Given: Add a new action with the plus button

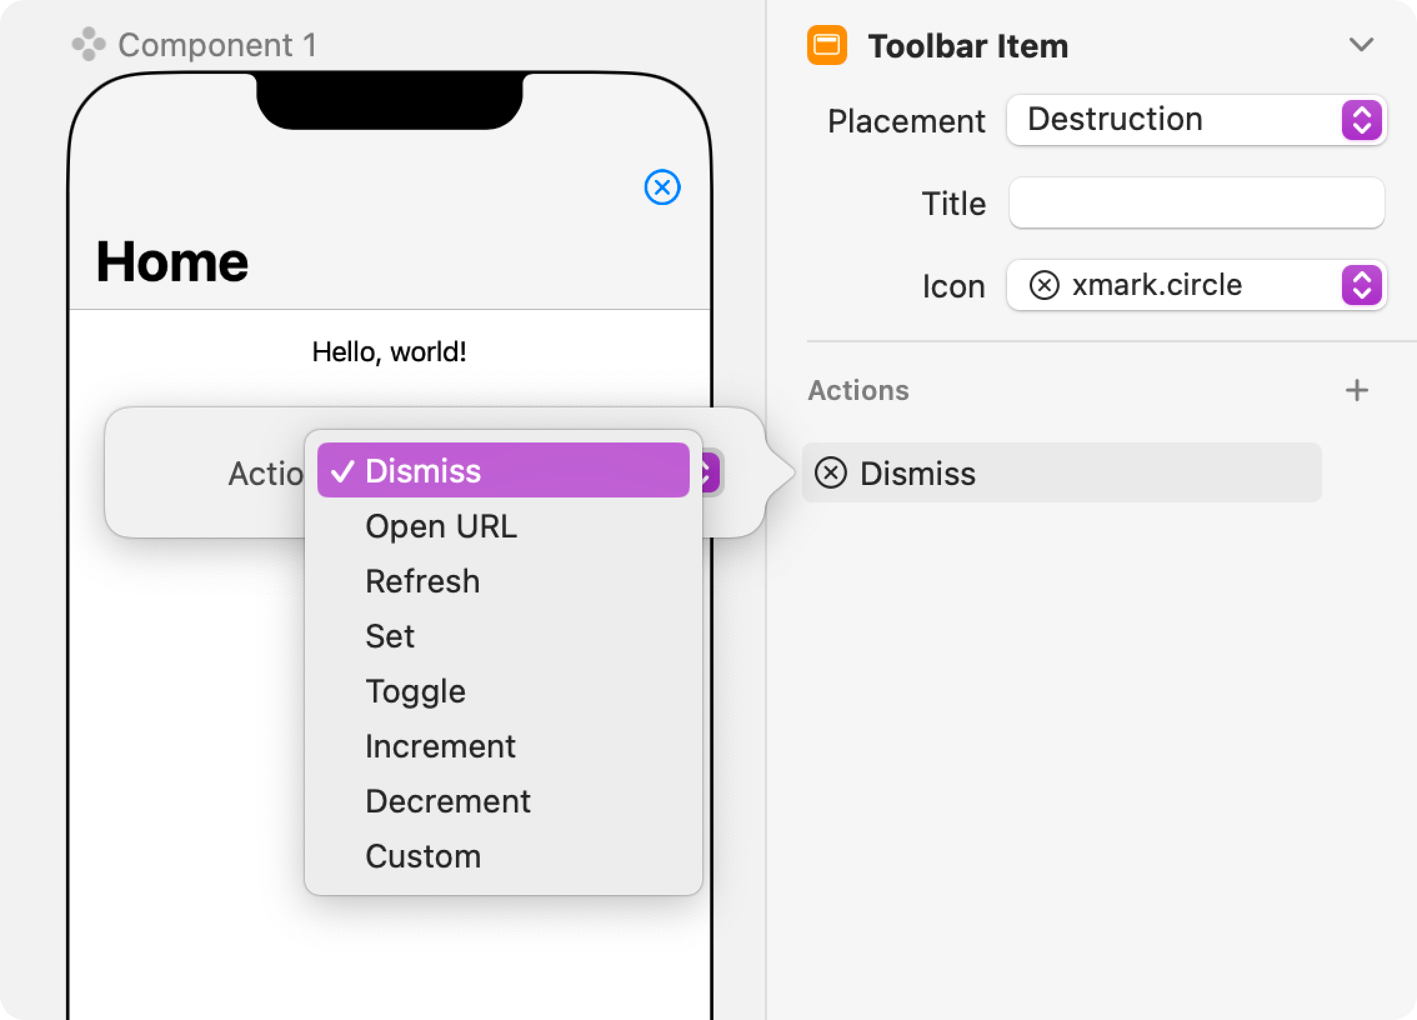Looking at the screenshot, I should (1357, 391).
